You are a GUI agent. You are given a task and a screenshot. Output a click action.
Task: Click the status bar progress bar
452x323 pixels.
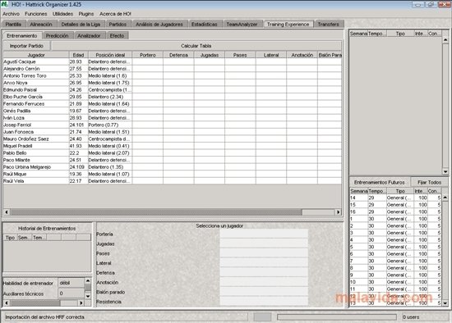click(x=337, y=317)
